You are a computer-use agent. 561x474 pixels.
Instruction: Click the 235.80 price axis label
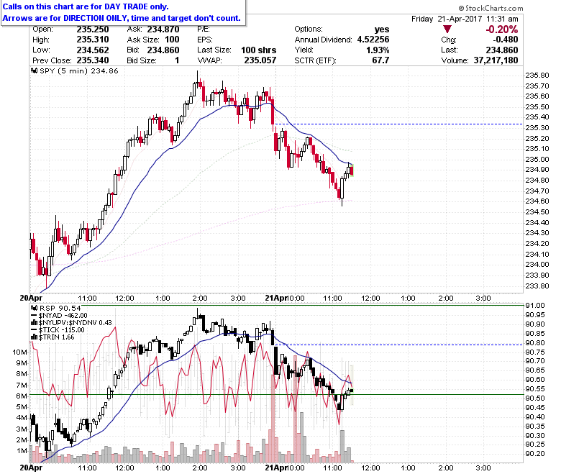(x=537, y=75)
